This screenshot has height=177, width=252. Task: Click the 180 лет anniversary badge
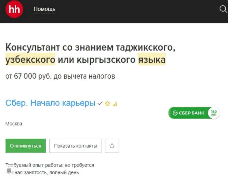click(x=213, y=113)
